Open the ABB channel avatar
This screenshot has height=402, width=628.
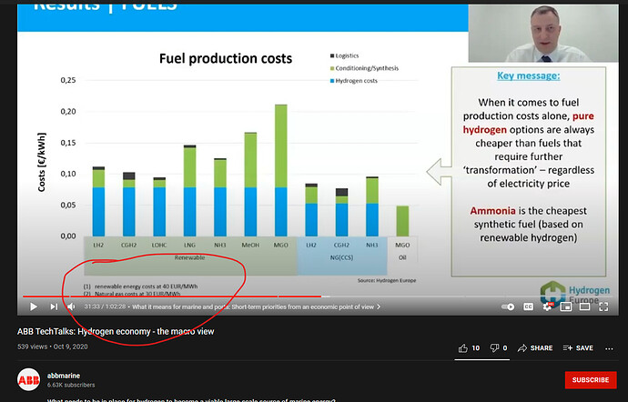point(28,379)
